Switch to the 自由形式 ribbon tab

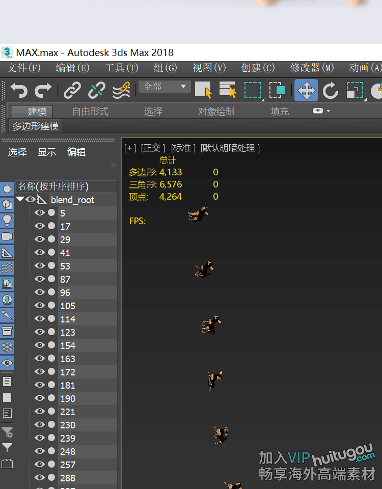coord(90,111)
